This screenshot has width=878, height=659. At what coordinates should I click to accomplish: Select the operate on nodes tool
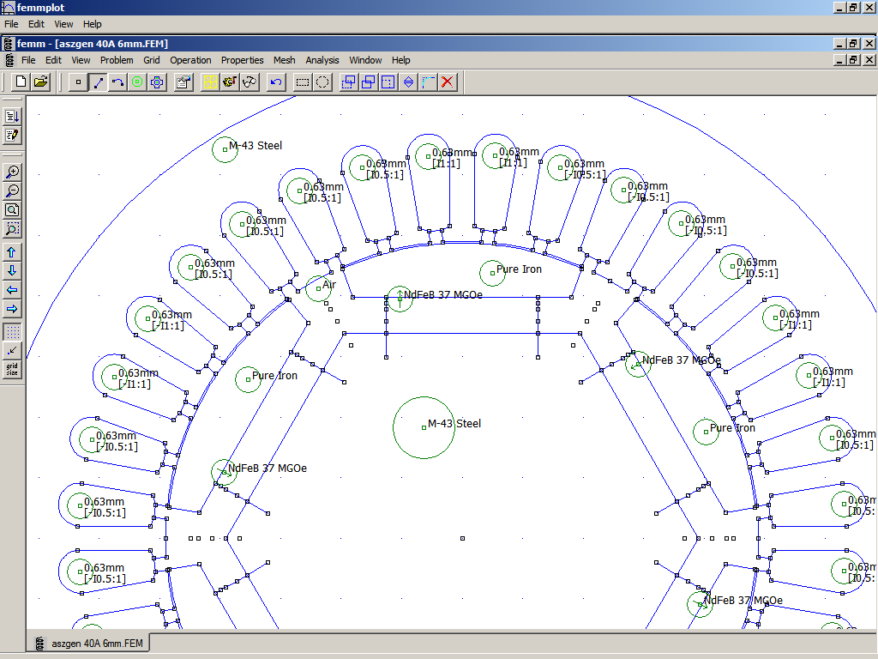[78, 82]
